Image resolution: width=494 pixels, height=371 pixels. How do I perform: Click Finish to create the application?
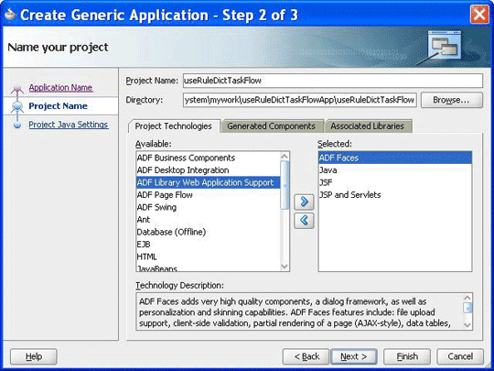[x=407, y=356]
